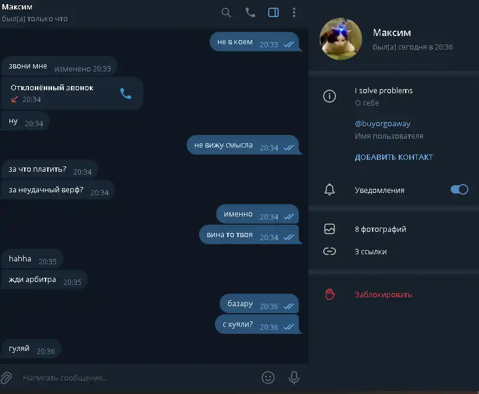The image size is (479, 394).
Task: Call back from the declined call bubble
Action: pyautogui.click(x=126, y=94)
